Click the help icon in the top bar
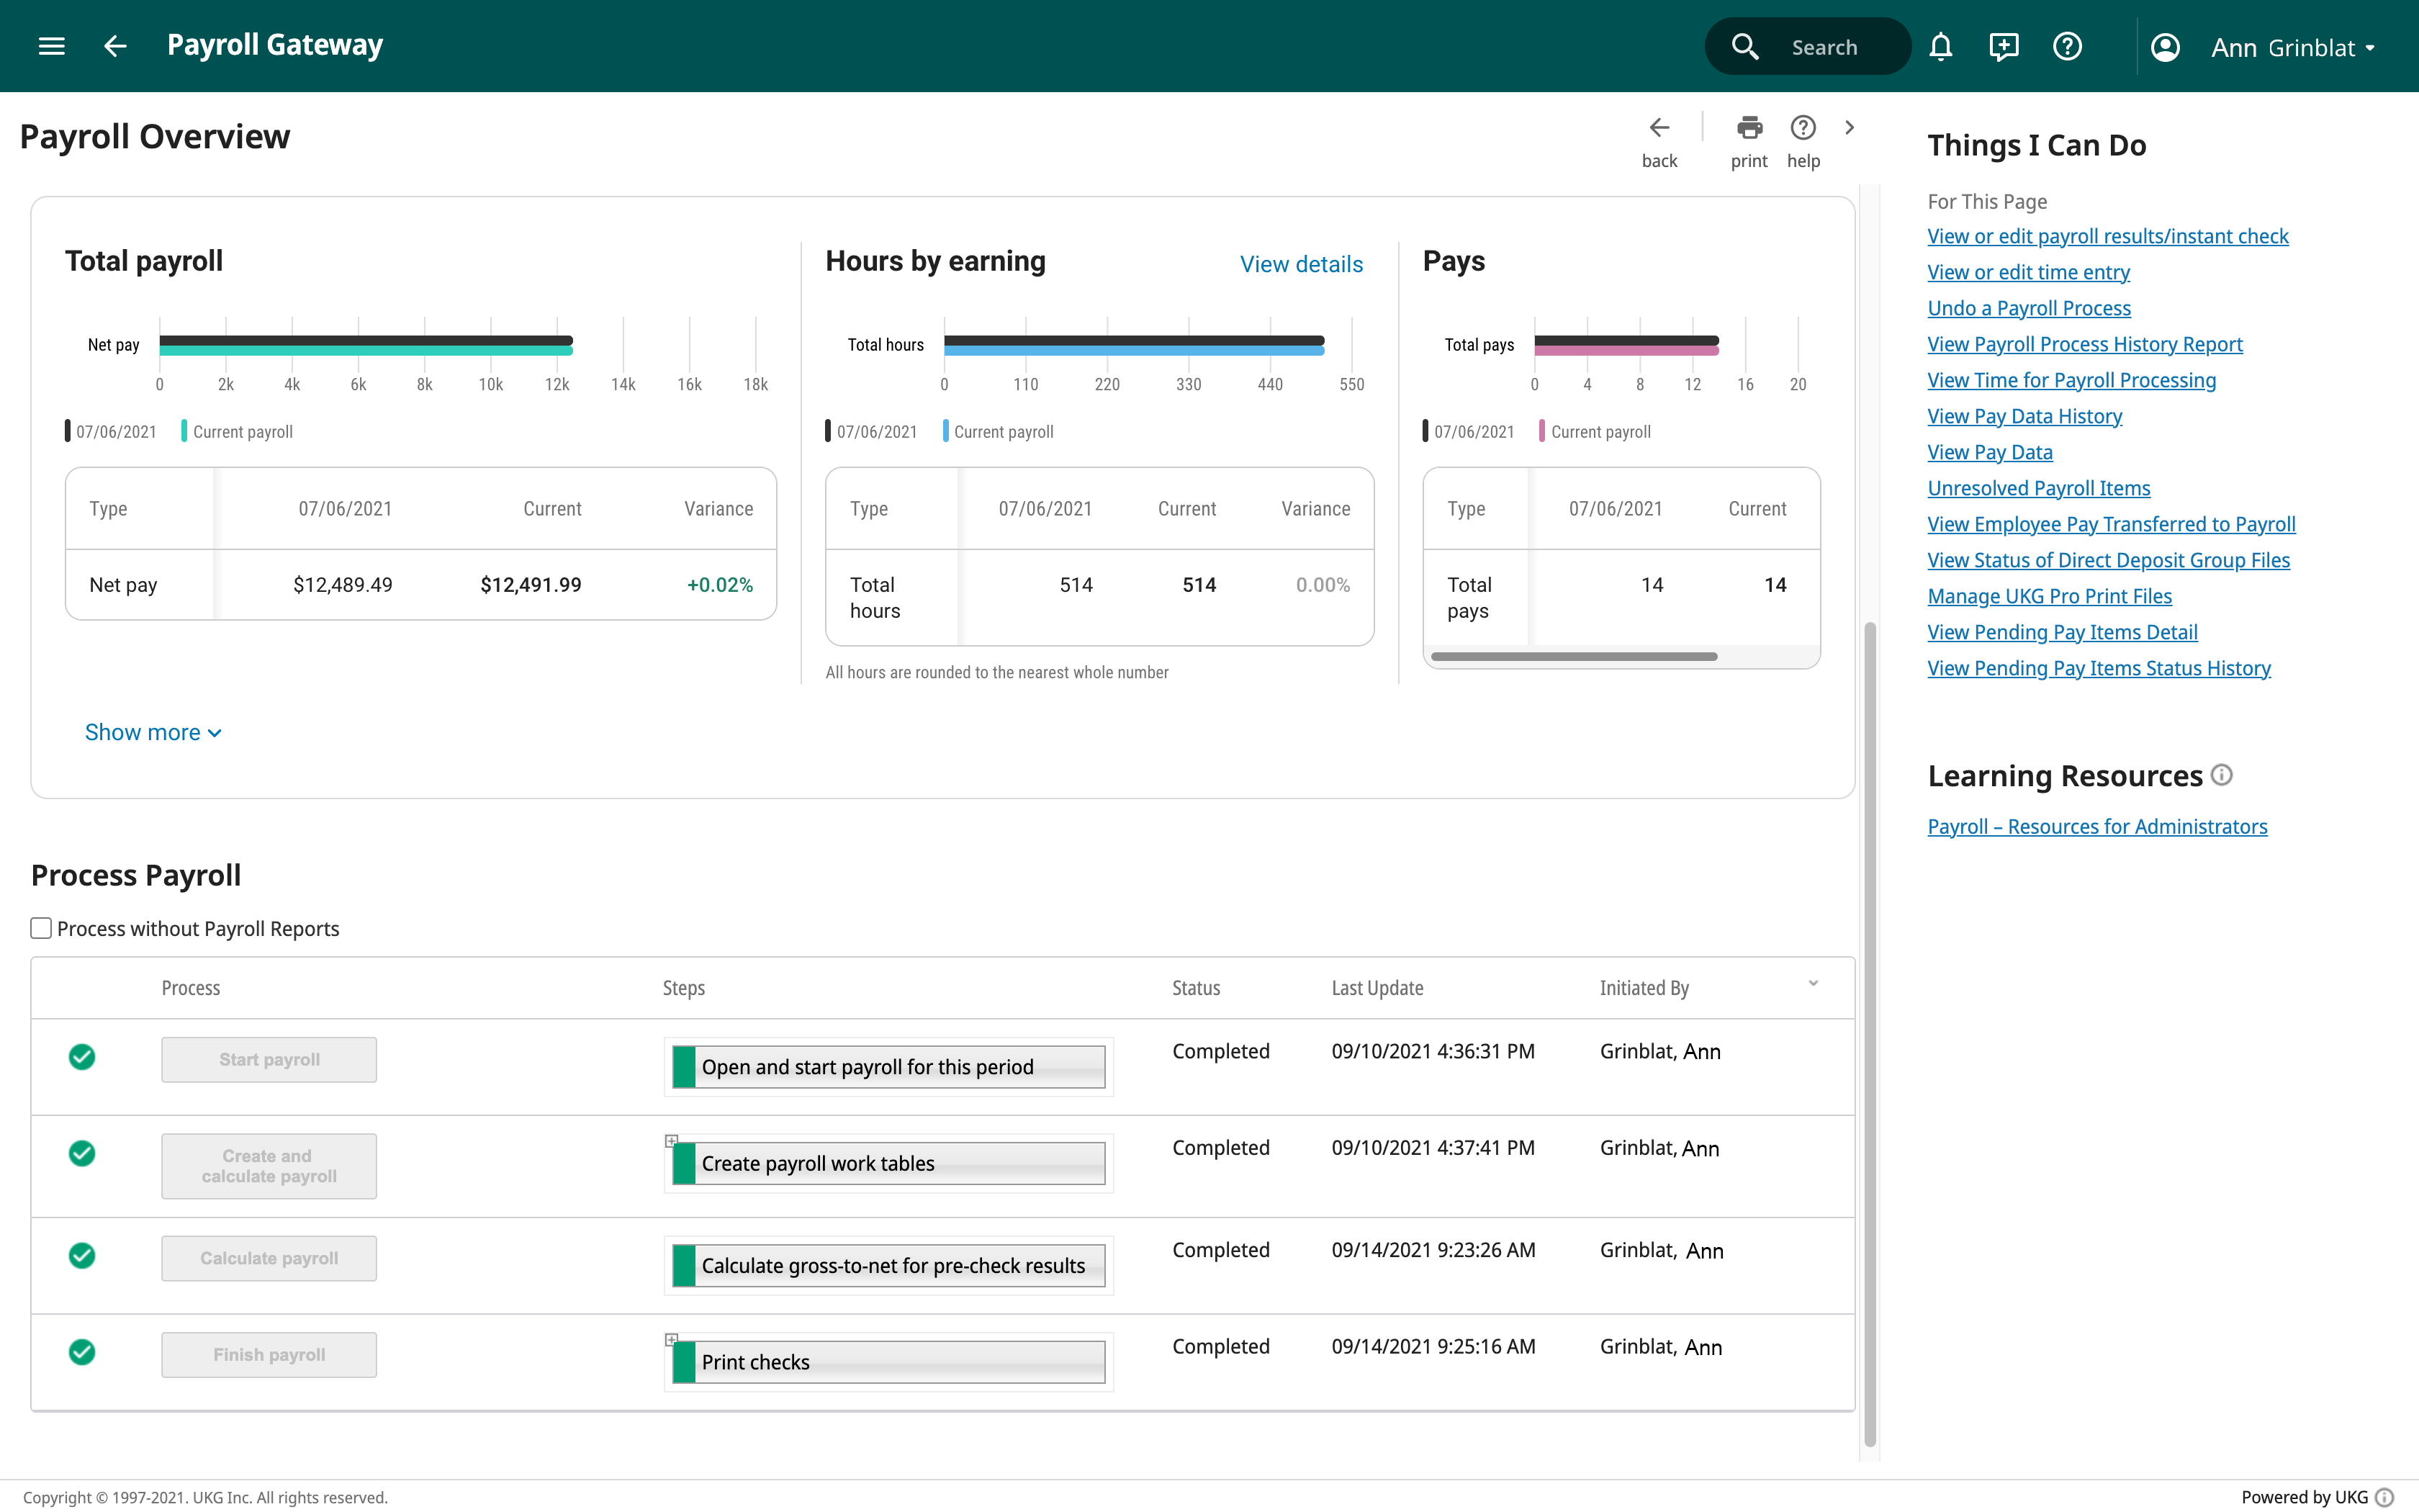Screen dimensions: 2419x1512 pyautogui.click(x=2067, y=46)
